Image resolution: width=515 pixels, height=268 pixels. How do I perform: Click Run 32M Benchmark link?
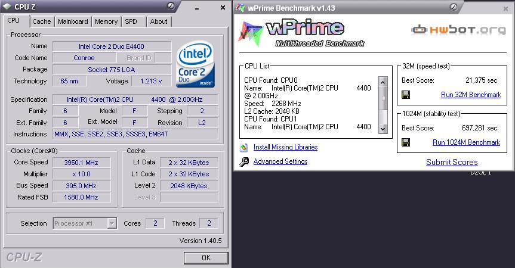coord(471,95)
